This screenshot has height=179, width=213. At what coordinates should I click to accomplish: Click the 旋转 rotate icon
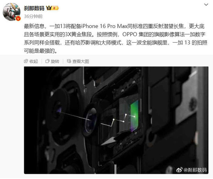(x=47, y=61)
